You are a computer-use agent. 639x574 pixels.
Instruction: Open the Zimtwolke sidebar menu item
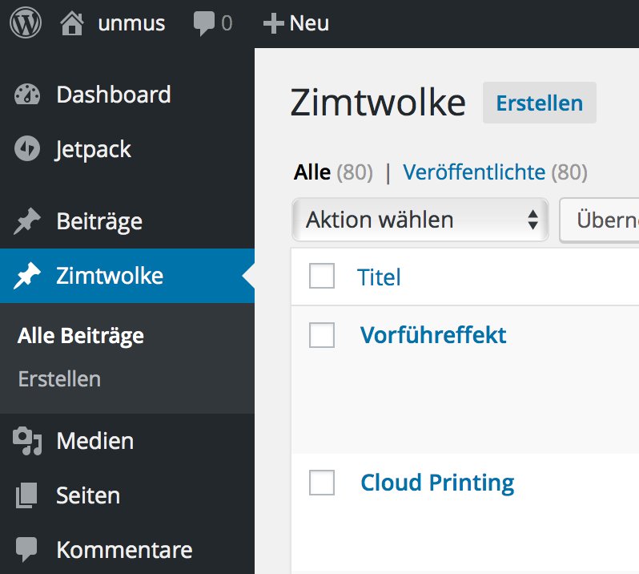[x=110, y=277]
